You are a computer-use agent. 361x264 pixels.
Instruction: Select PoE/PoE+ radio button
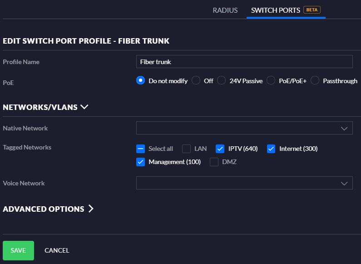(271, 80)
